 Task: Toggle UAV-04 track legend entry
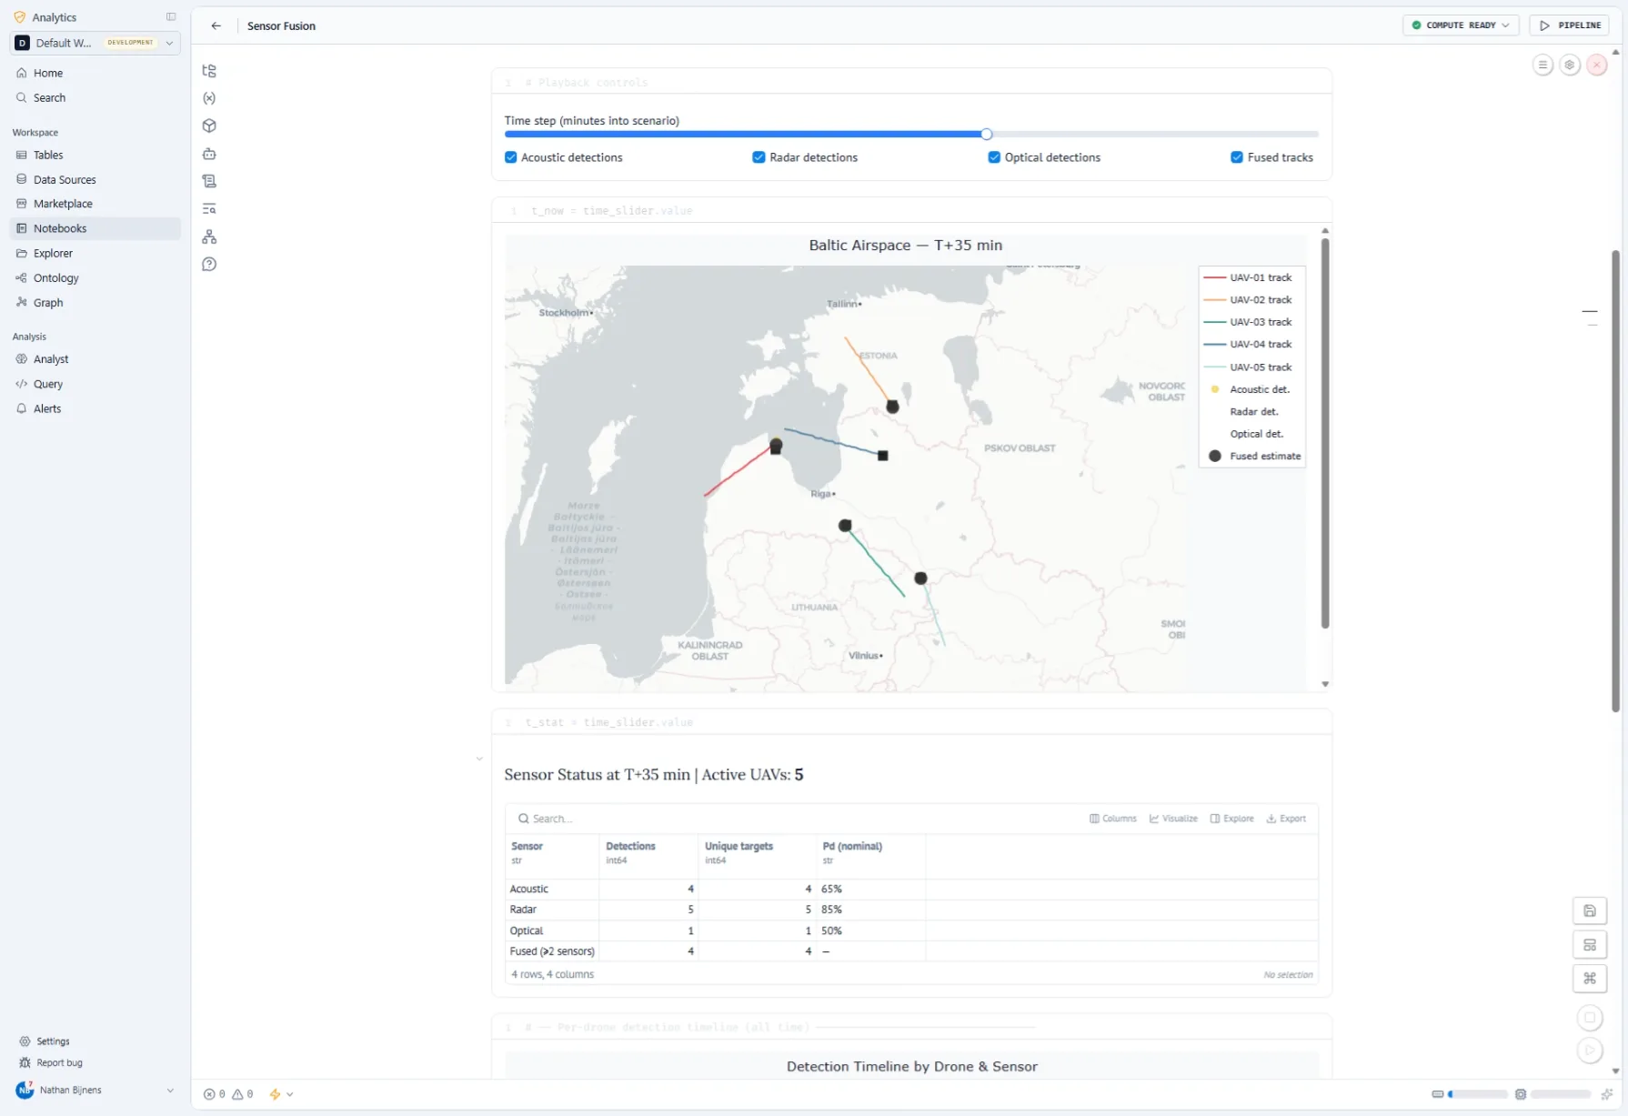[x=1248, y=345]
